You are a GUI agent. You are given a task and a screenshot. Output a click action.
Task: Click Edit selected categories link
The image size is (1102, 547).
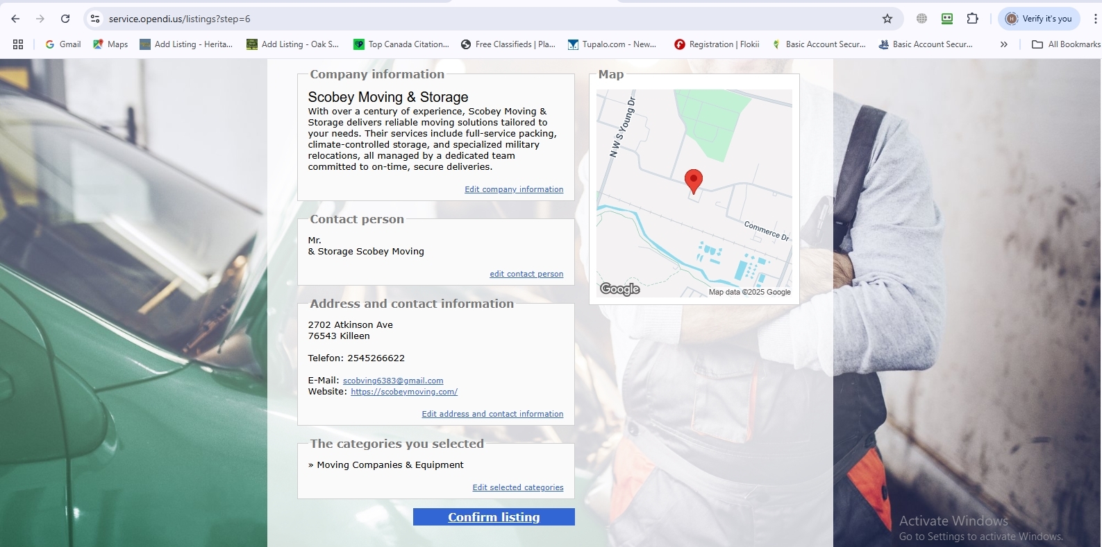[x=518, y=487]
